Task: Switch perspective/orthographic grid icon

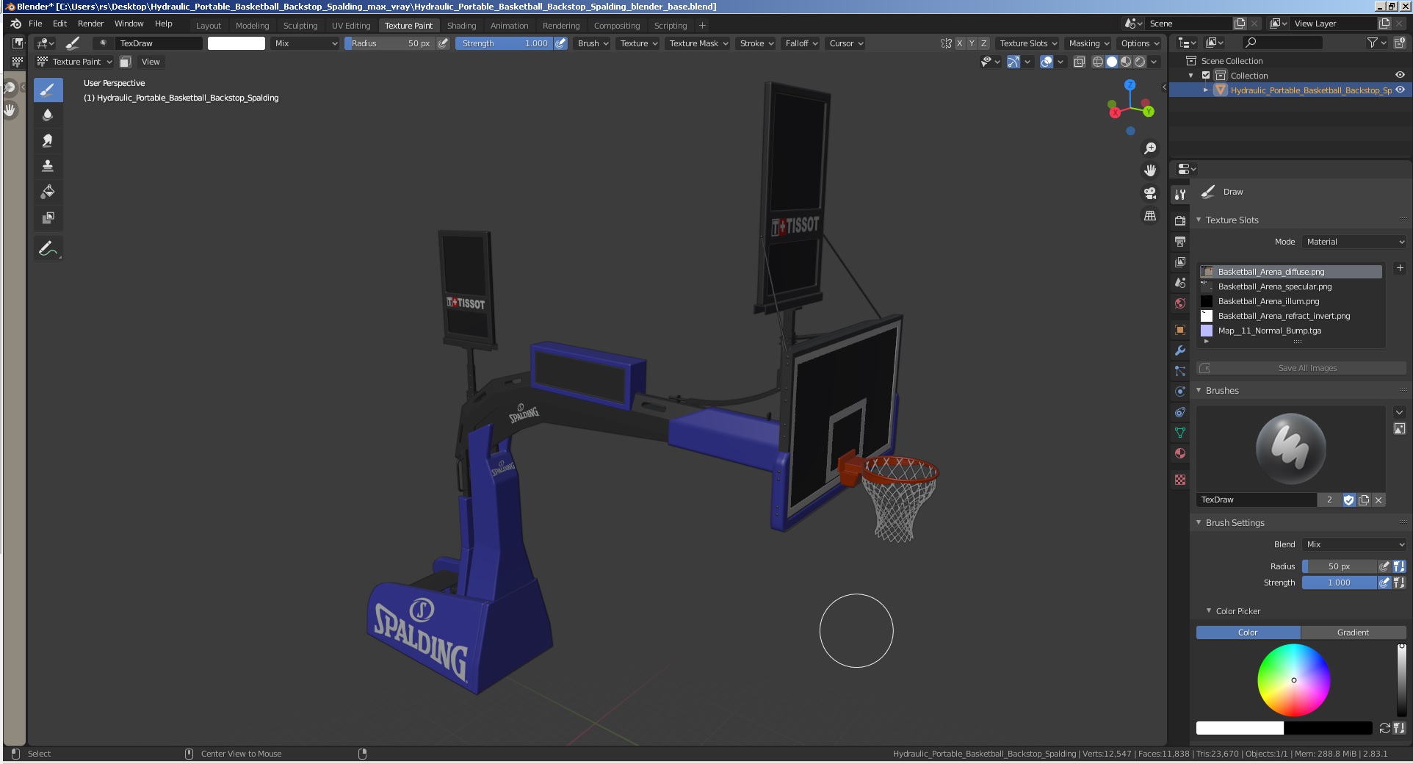Action: [1150, 216]
